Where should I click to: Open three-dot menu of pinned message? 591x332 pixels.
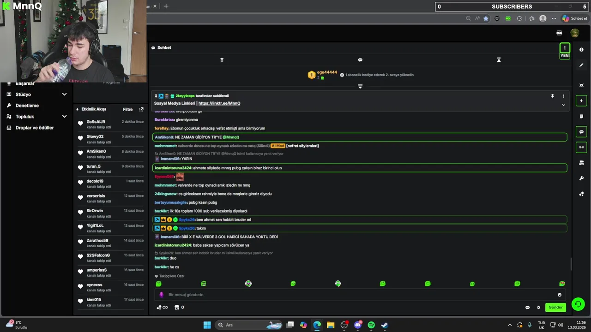563,96
